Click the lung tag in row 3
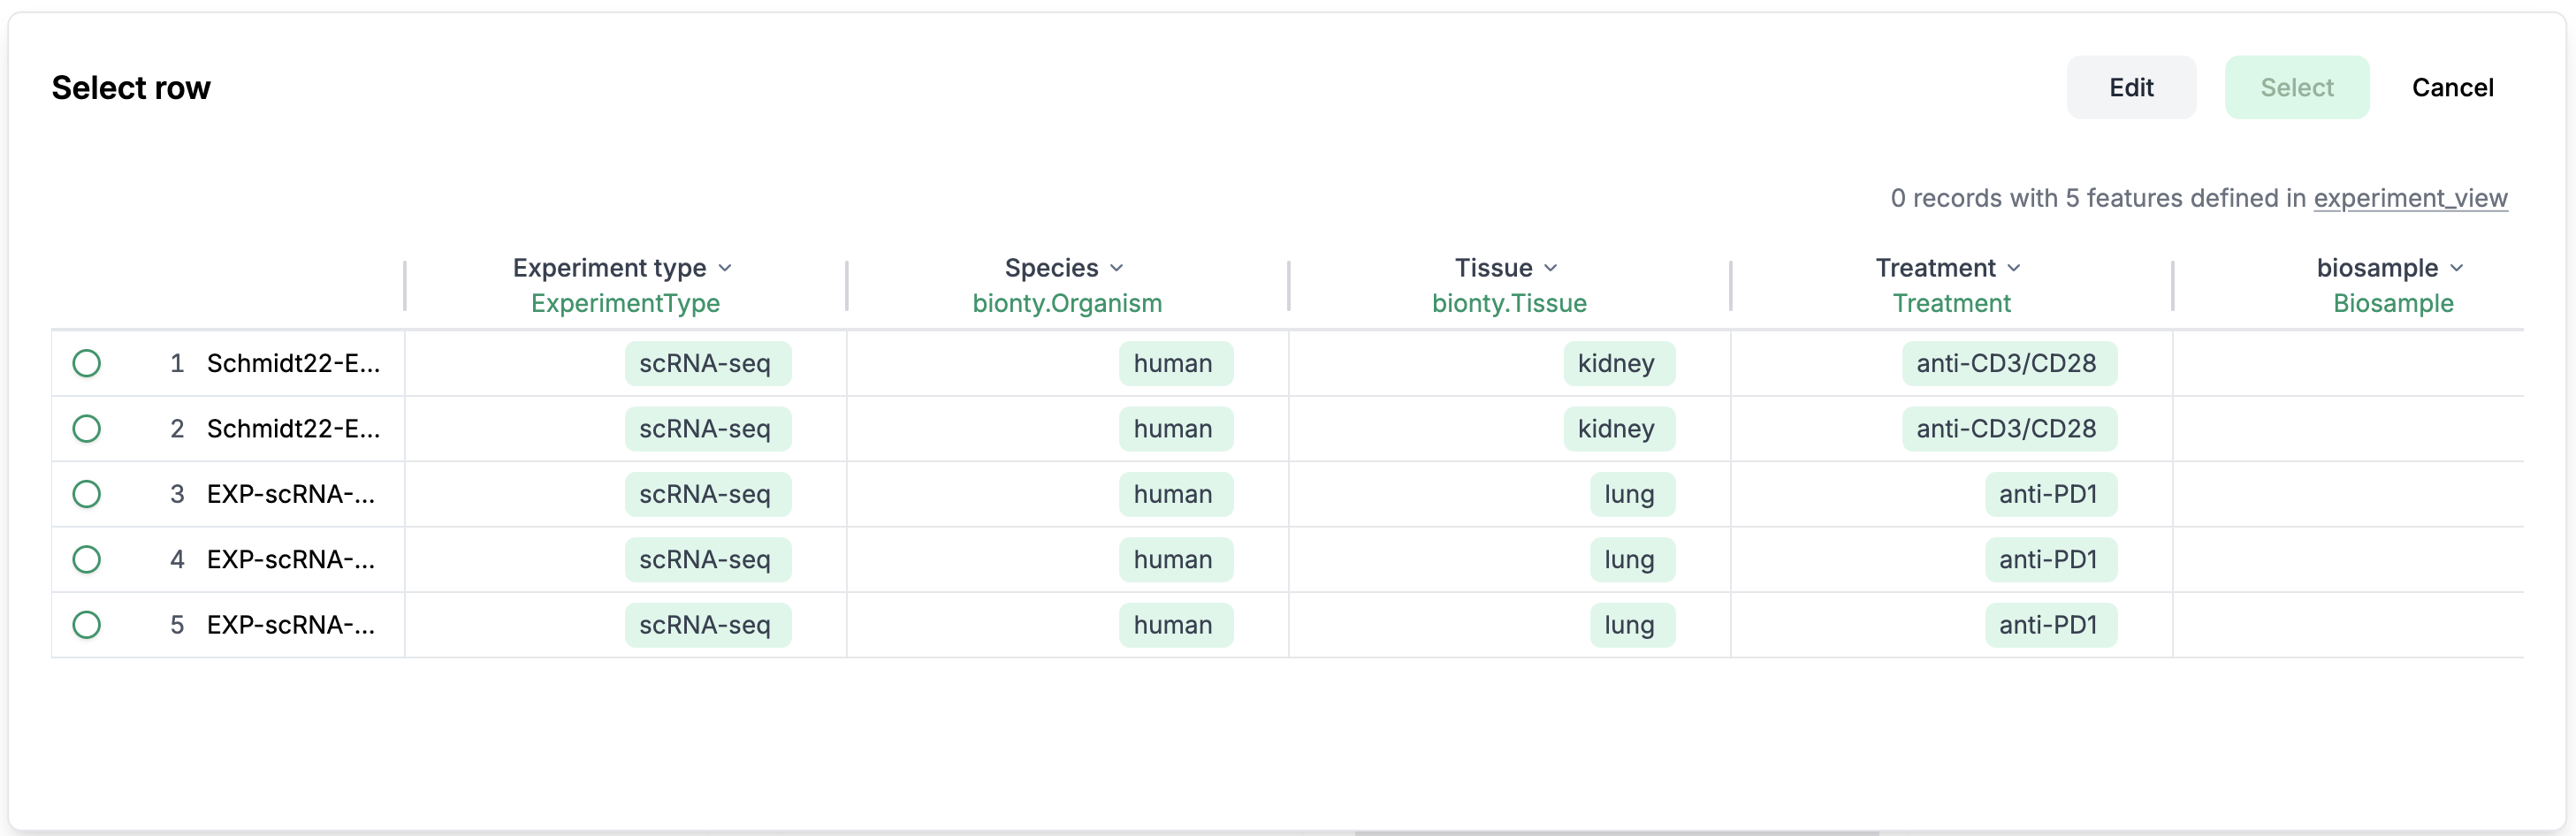 [x=1630, y=494]
